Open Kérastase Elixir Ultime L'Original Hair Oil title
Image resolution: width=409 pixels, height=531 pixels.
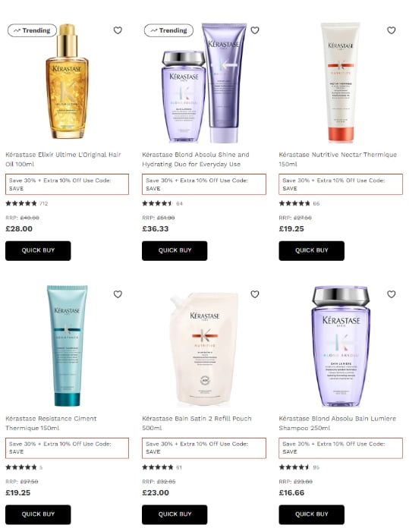pyautogui.click(x=63, y=159)
